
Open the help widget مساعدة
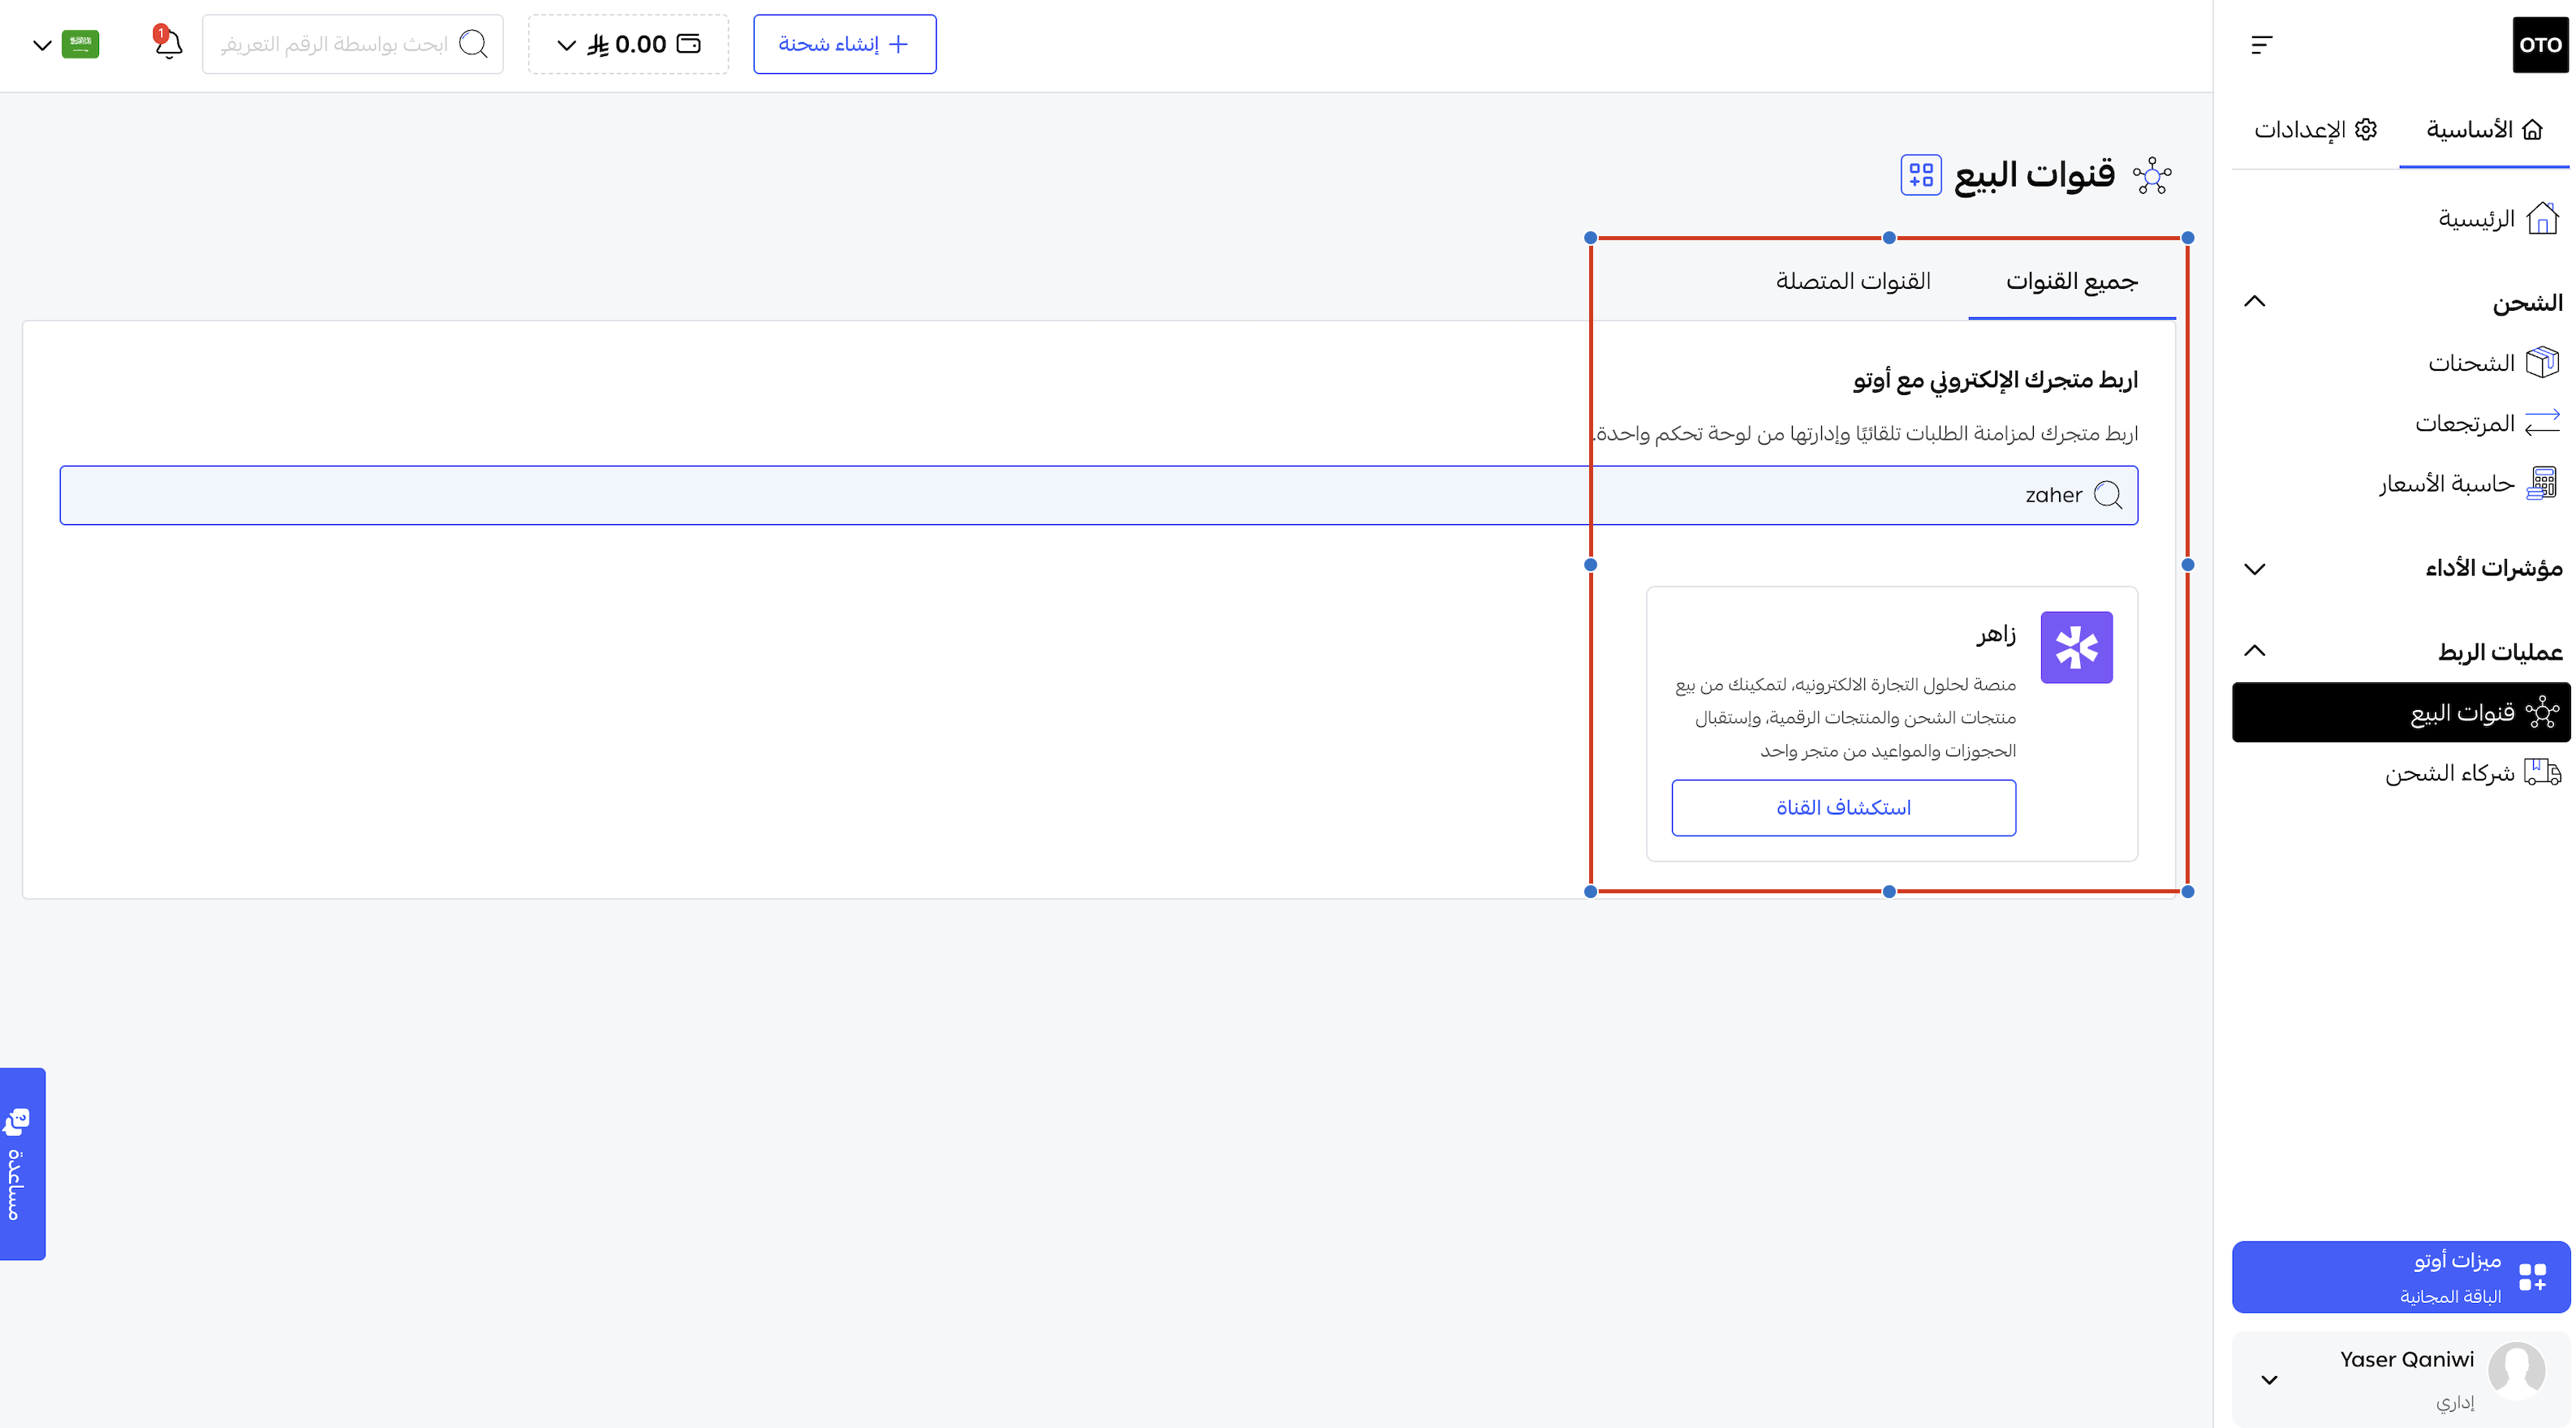(x=22, y=1163)
